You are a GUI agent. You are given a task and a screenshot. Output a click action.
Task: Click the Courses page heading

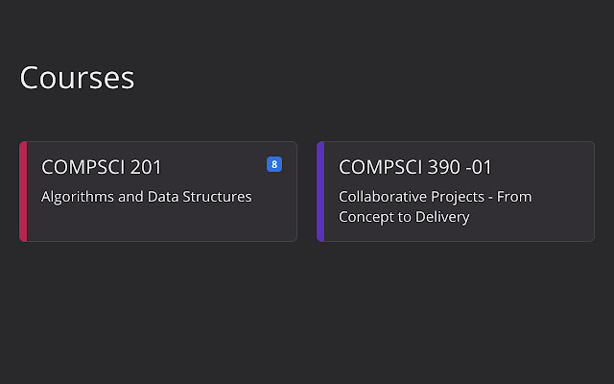[77, 78]
